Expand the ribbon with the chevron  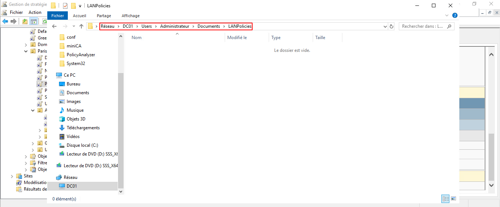pyautogui.click(x=447, y=16)
